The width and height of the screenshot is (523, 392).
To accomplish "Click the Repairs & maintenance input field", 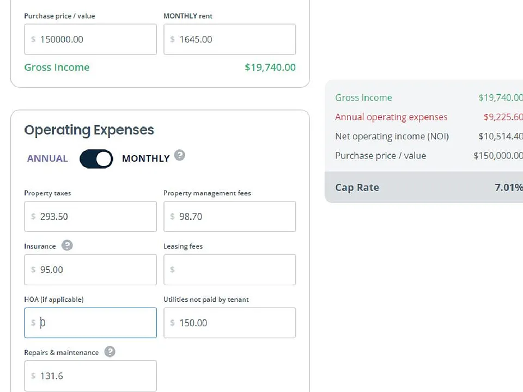I will tap(90, 376).
